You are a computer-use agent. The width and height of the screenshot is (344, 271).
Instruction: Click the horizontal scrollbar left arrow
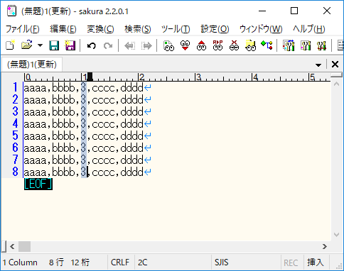[x=12, y=246]
